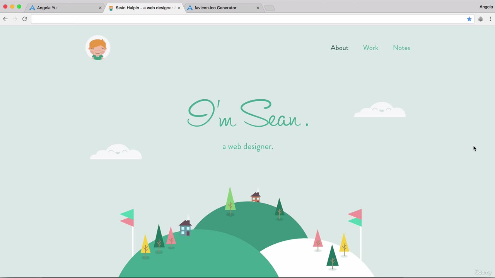The width and height of the screenshot is (495, 278).
Task: Open the Notes page link
Action: click(x=401, y=48)
